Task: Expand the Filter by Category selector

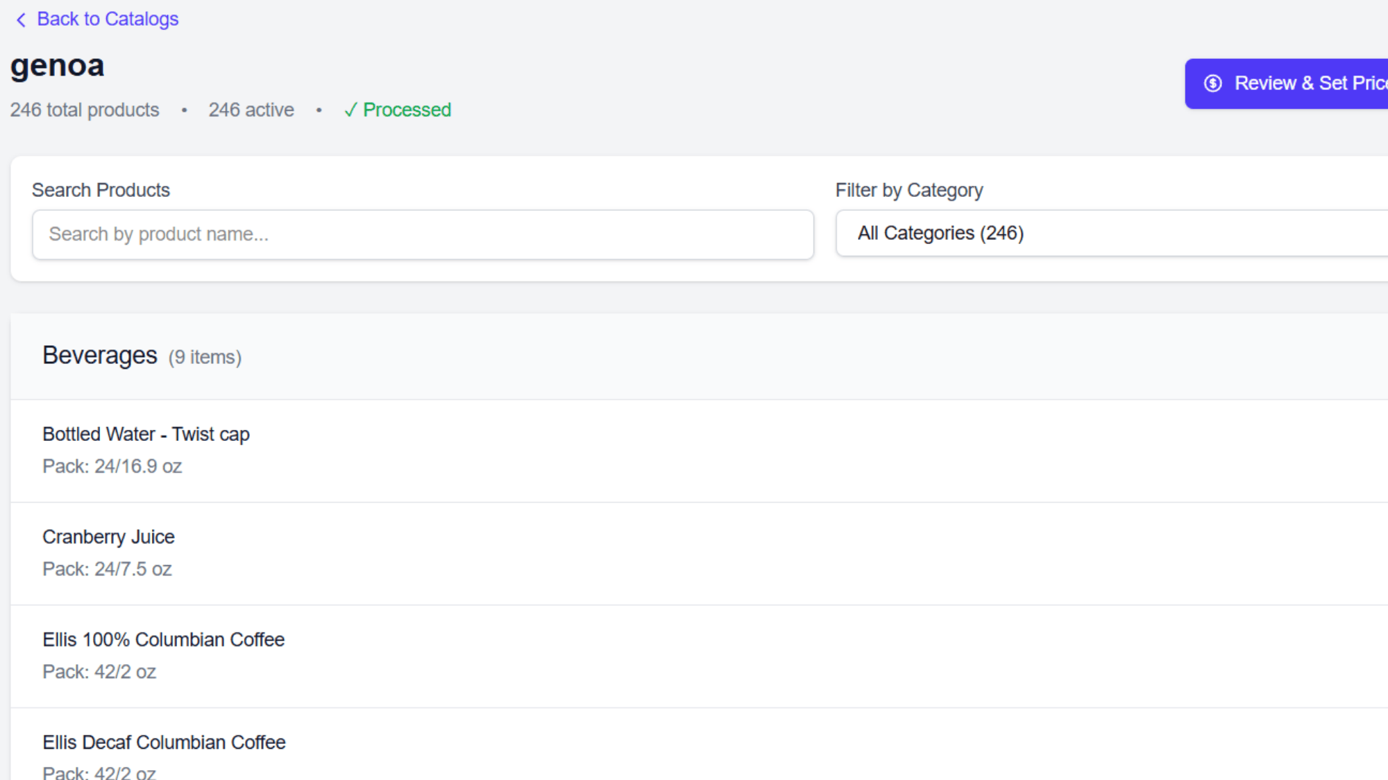Action: coord(1110,234)
